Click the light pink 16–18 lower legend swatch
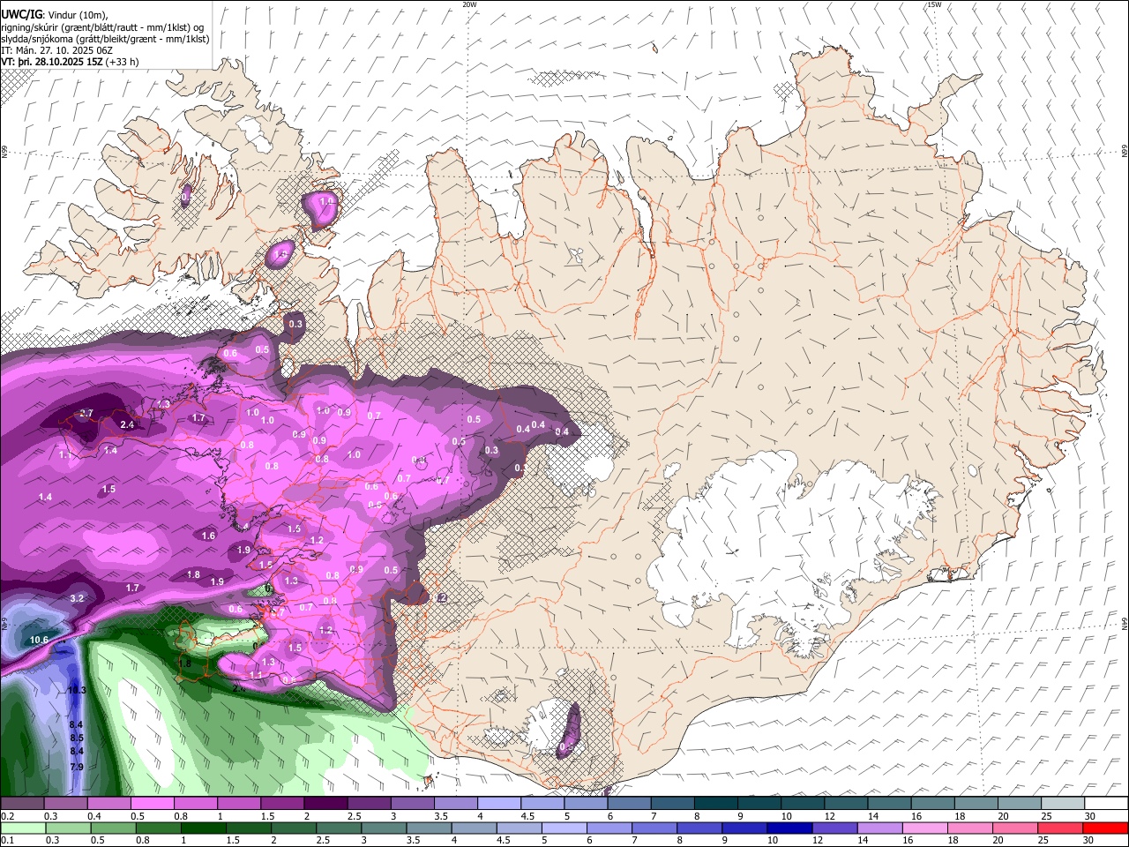The height and width of the screenshot is (847, 1129). [925, 828]
